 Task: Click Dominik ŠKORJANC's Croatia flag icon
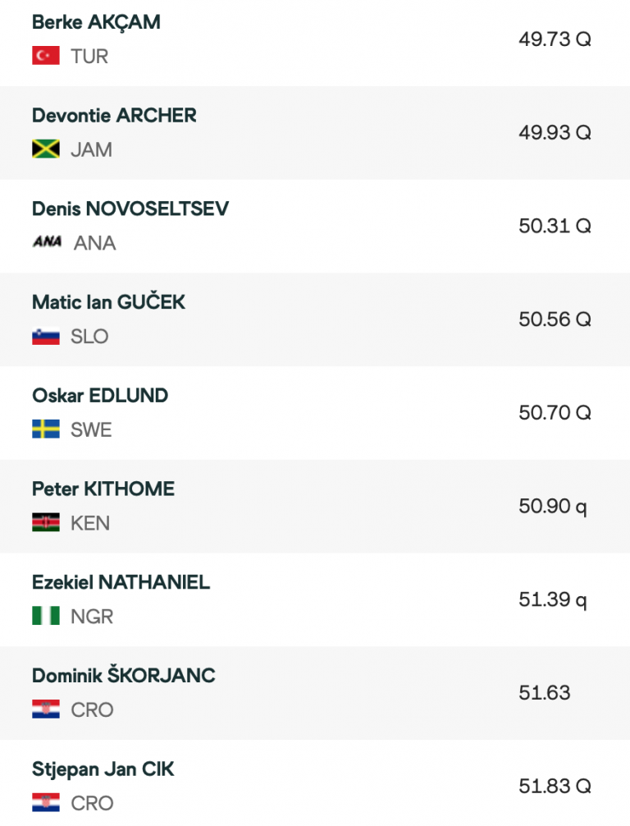46,709
